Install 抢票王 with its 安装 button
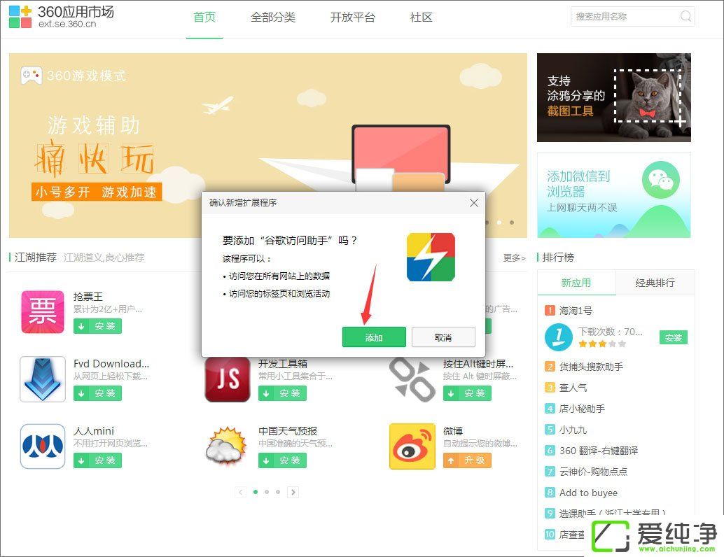The height and width of the screenshot is (557, 724). point(97,326)
